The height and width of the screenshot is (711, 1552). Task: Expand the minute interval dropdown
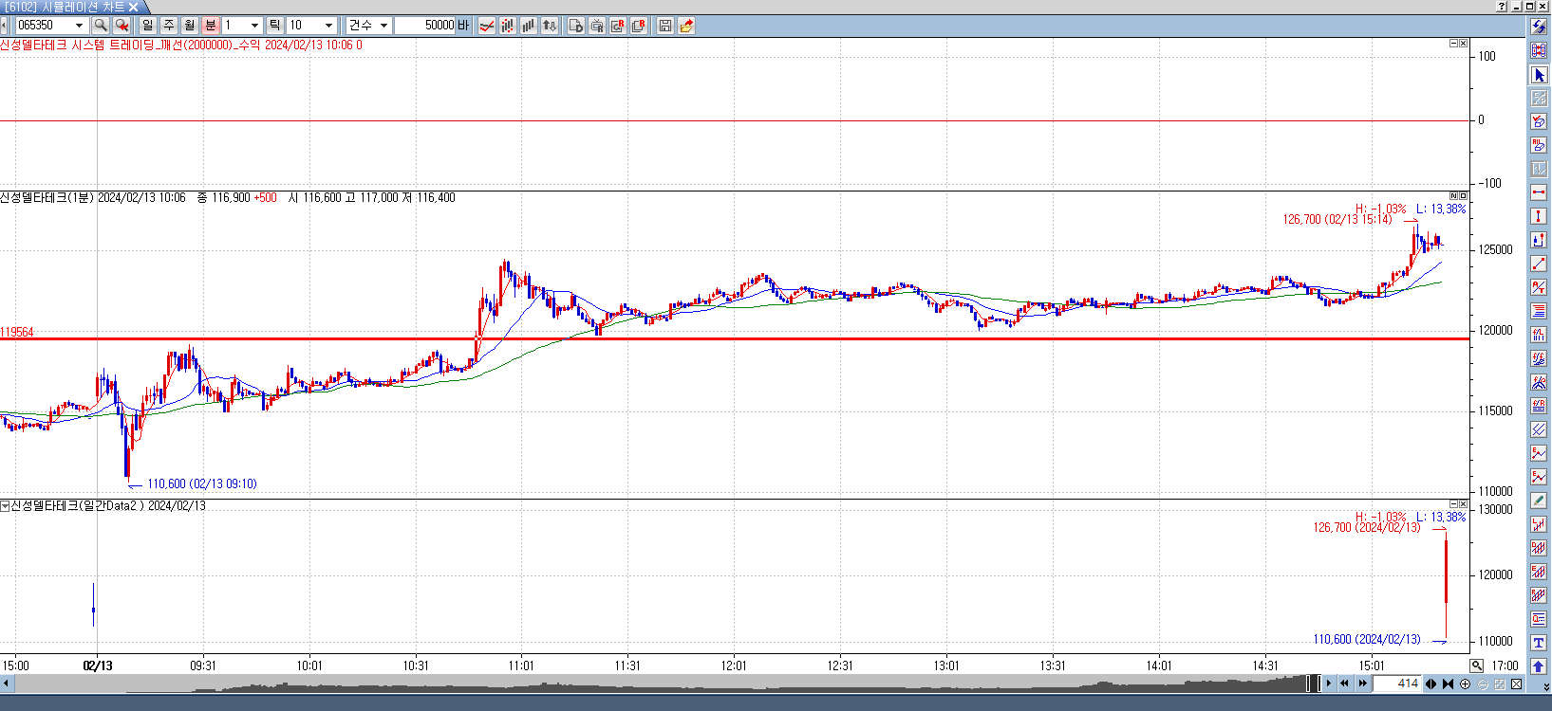[254, 26]
